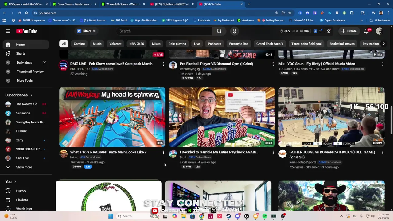Click the browser home button

coord(27,13)
